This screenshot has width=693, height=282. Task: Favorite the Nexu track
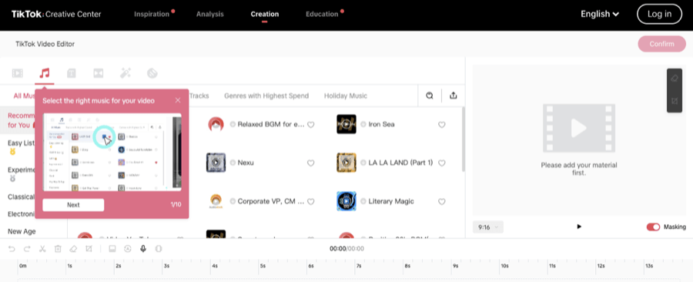click(311, 163)
